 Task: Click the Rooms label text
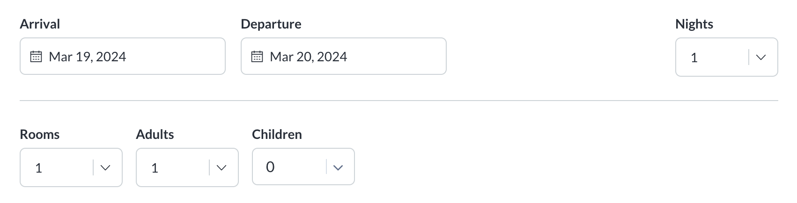40,134
